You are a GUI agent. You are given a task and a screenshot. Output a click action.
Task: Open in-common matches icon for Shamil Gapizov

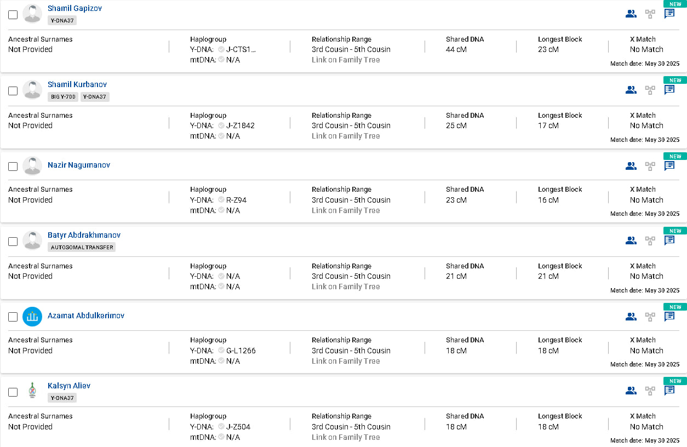[631, 14]
